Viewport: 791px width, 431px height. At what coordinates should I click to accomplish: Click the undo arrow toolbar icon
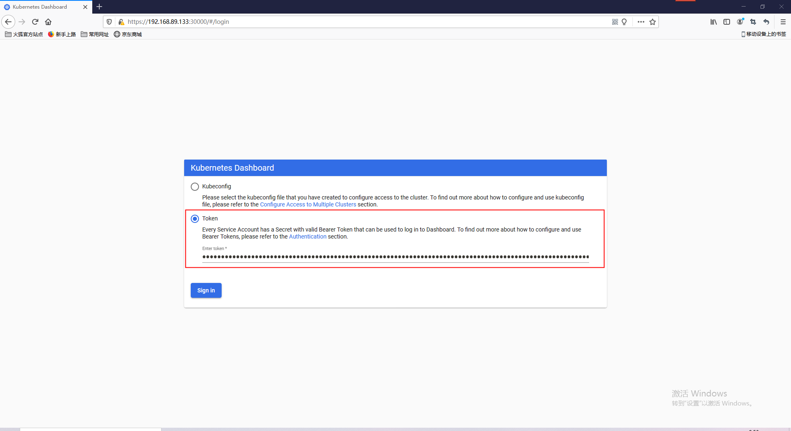[766, 22]
